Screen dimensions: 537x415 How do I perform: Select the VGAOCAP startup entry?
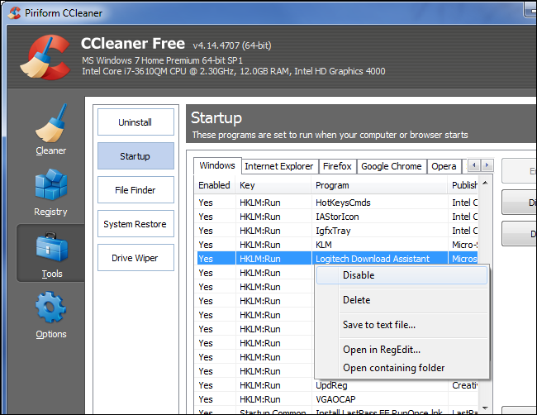337,399
